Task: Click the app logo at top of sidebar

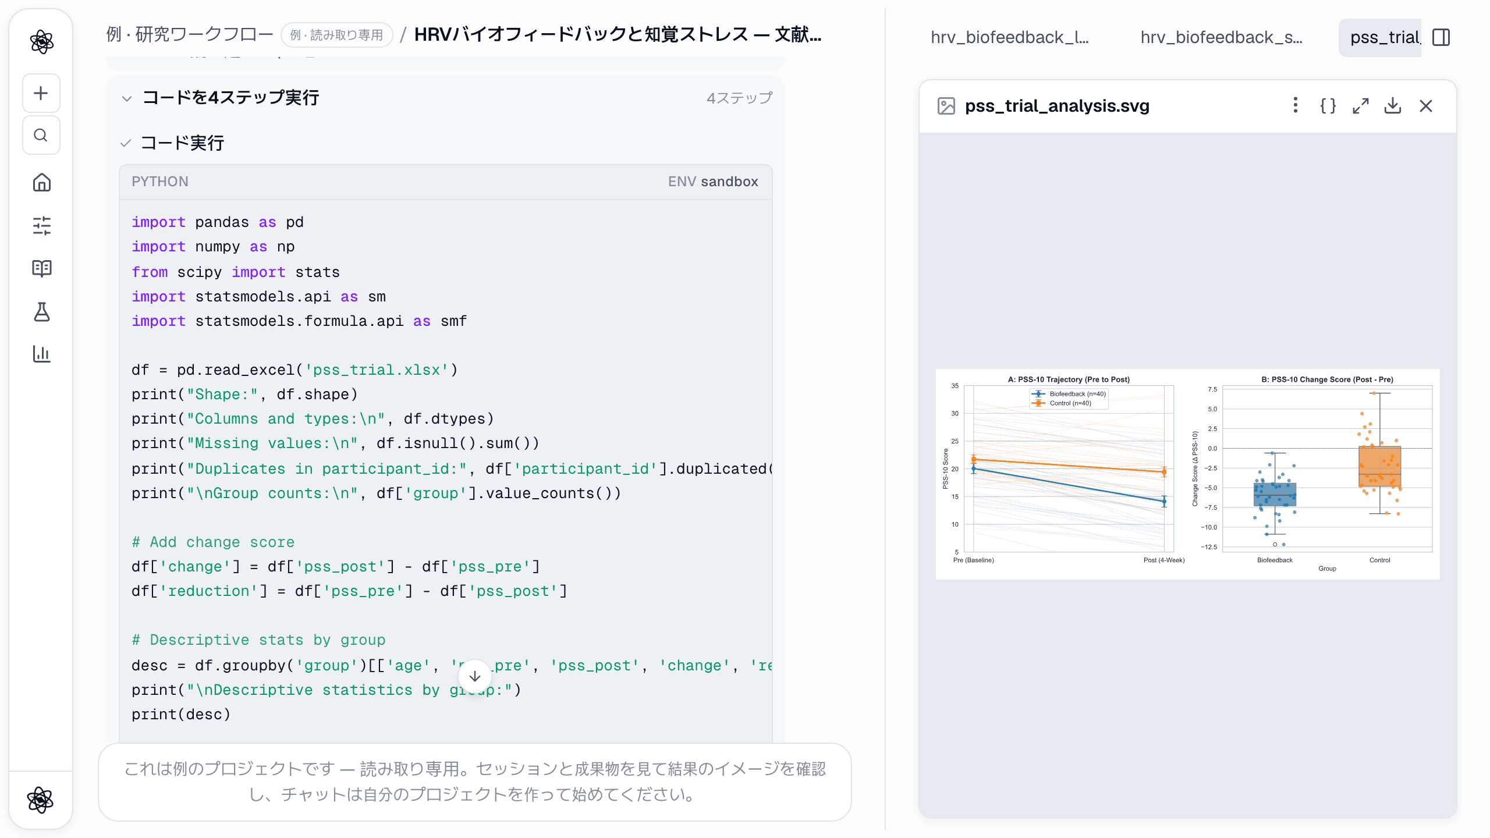Action: click(41, 42)
